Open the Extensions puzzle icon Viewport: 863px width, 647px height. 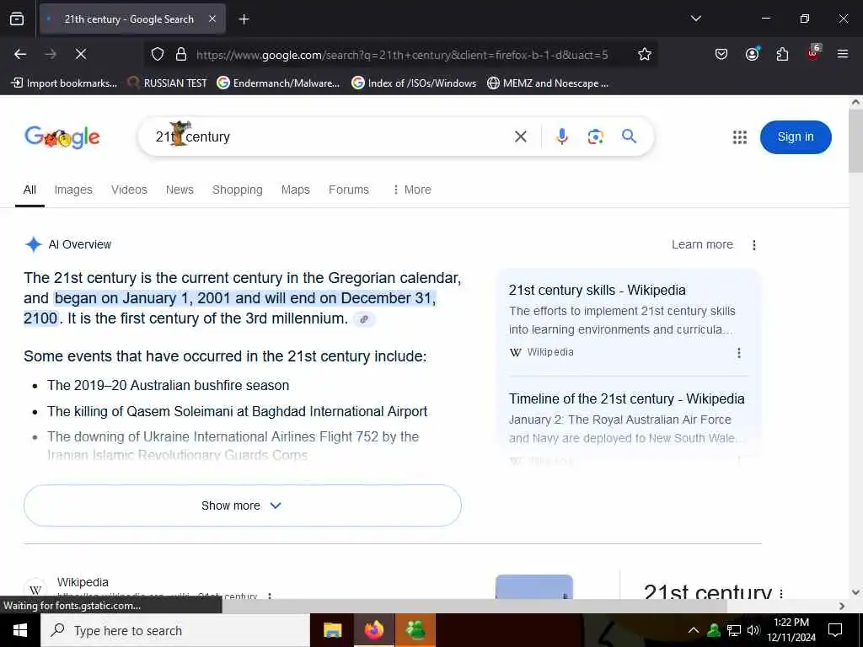782,54
